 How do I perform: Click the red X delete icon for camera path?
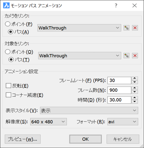click(x=135, y=28)
